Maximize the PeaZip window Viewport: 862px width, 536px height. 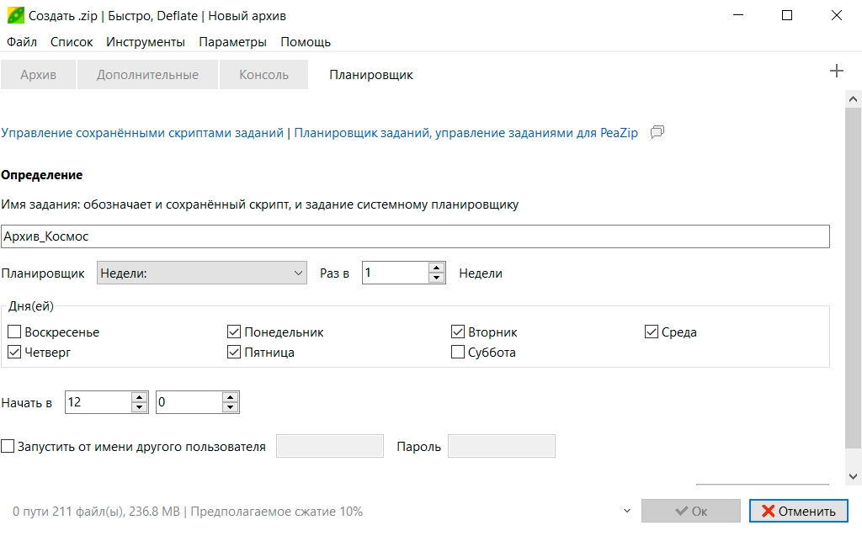click(x=787, y=15)
